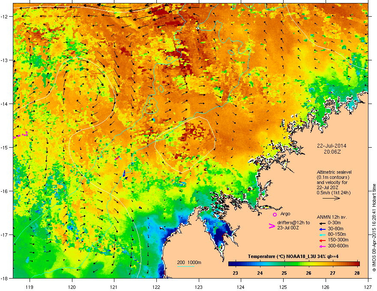Select the red 150-300m arrow legend symbol

[322, 240]
